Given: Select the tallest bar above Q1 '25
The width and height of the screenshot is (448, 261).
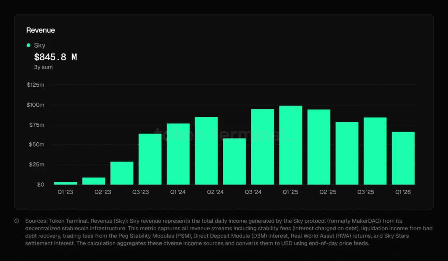Looking at the screenshot, I should click(290, 145).
